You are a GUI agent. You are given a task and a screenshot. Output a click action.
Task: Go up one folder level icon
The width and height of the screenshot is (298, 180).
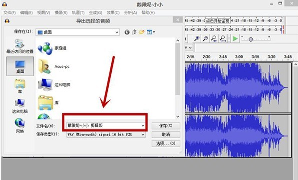click(134, 32)
